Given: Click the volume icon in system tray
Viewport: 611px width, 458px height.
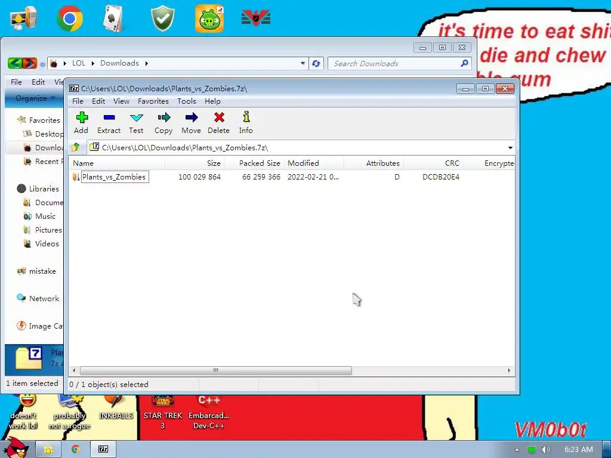Looking at the screenshot, I should [545, 450].
